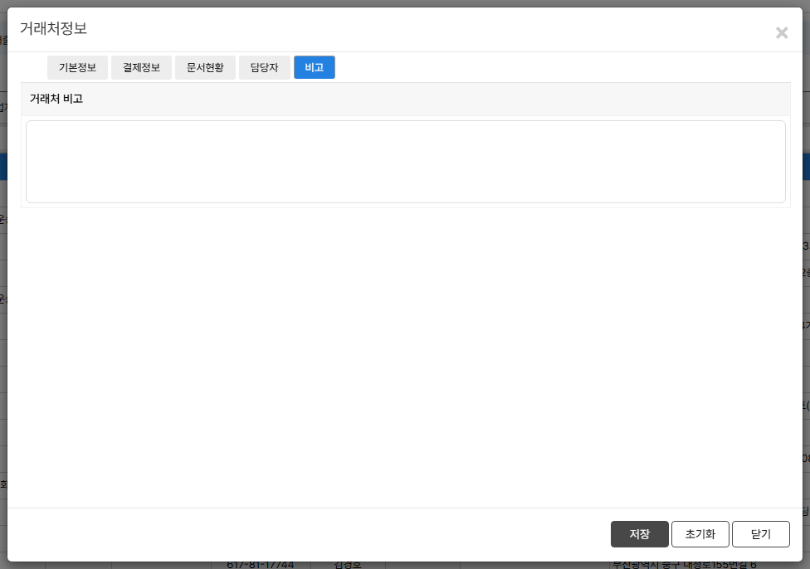Dismiss the dialog with 닫기 button
This screenshot has height=569, width=810.
(x=761, y=534)
